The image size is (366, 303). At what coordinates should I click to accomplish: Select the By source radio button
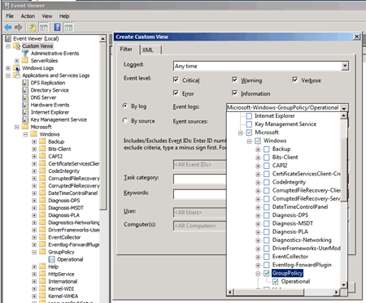pyautogui.click(x=125, y=120)
